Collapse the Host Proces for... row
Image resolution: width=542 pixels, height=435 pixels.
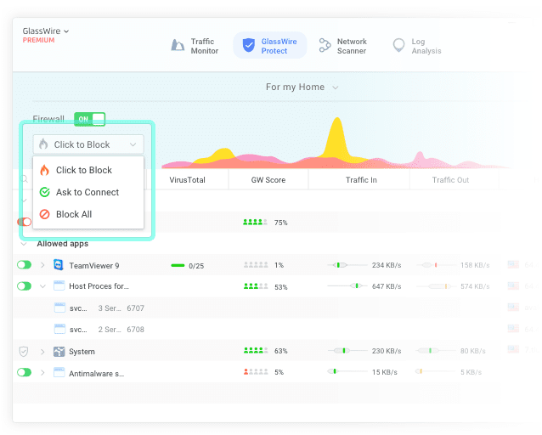pyautogui.click(x=42, y=286)
